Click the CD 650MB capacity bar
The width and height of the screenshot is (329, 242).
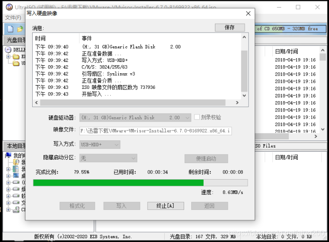point(291,29)
